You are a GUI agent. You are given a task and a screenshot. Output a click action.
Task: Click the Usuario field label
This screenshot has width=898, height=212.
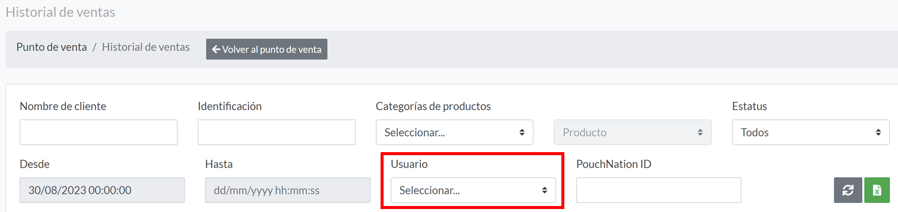(409, 164)
